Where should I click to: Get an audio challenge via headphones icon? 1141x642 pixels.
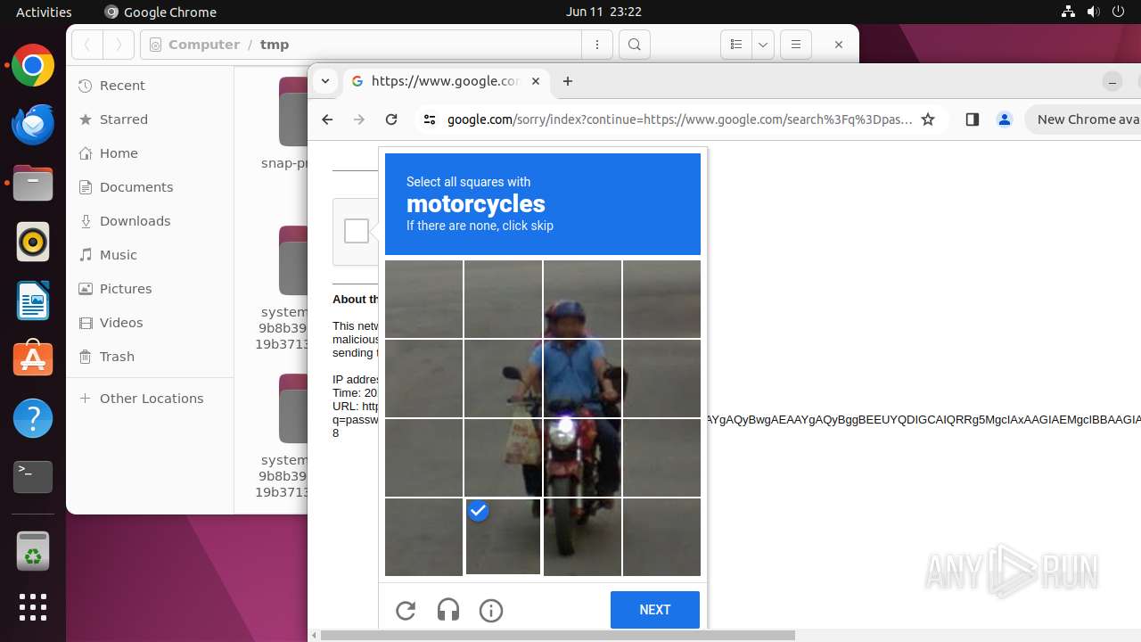[448, 610]
